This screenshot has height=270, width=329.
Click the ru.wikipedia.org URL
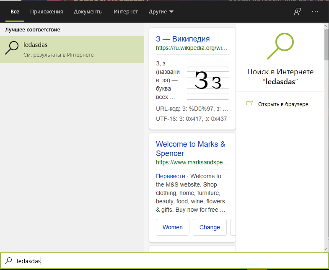pos(192,48)
